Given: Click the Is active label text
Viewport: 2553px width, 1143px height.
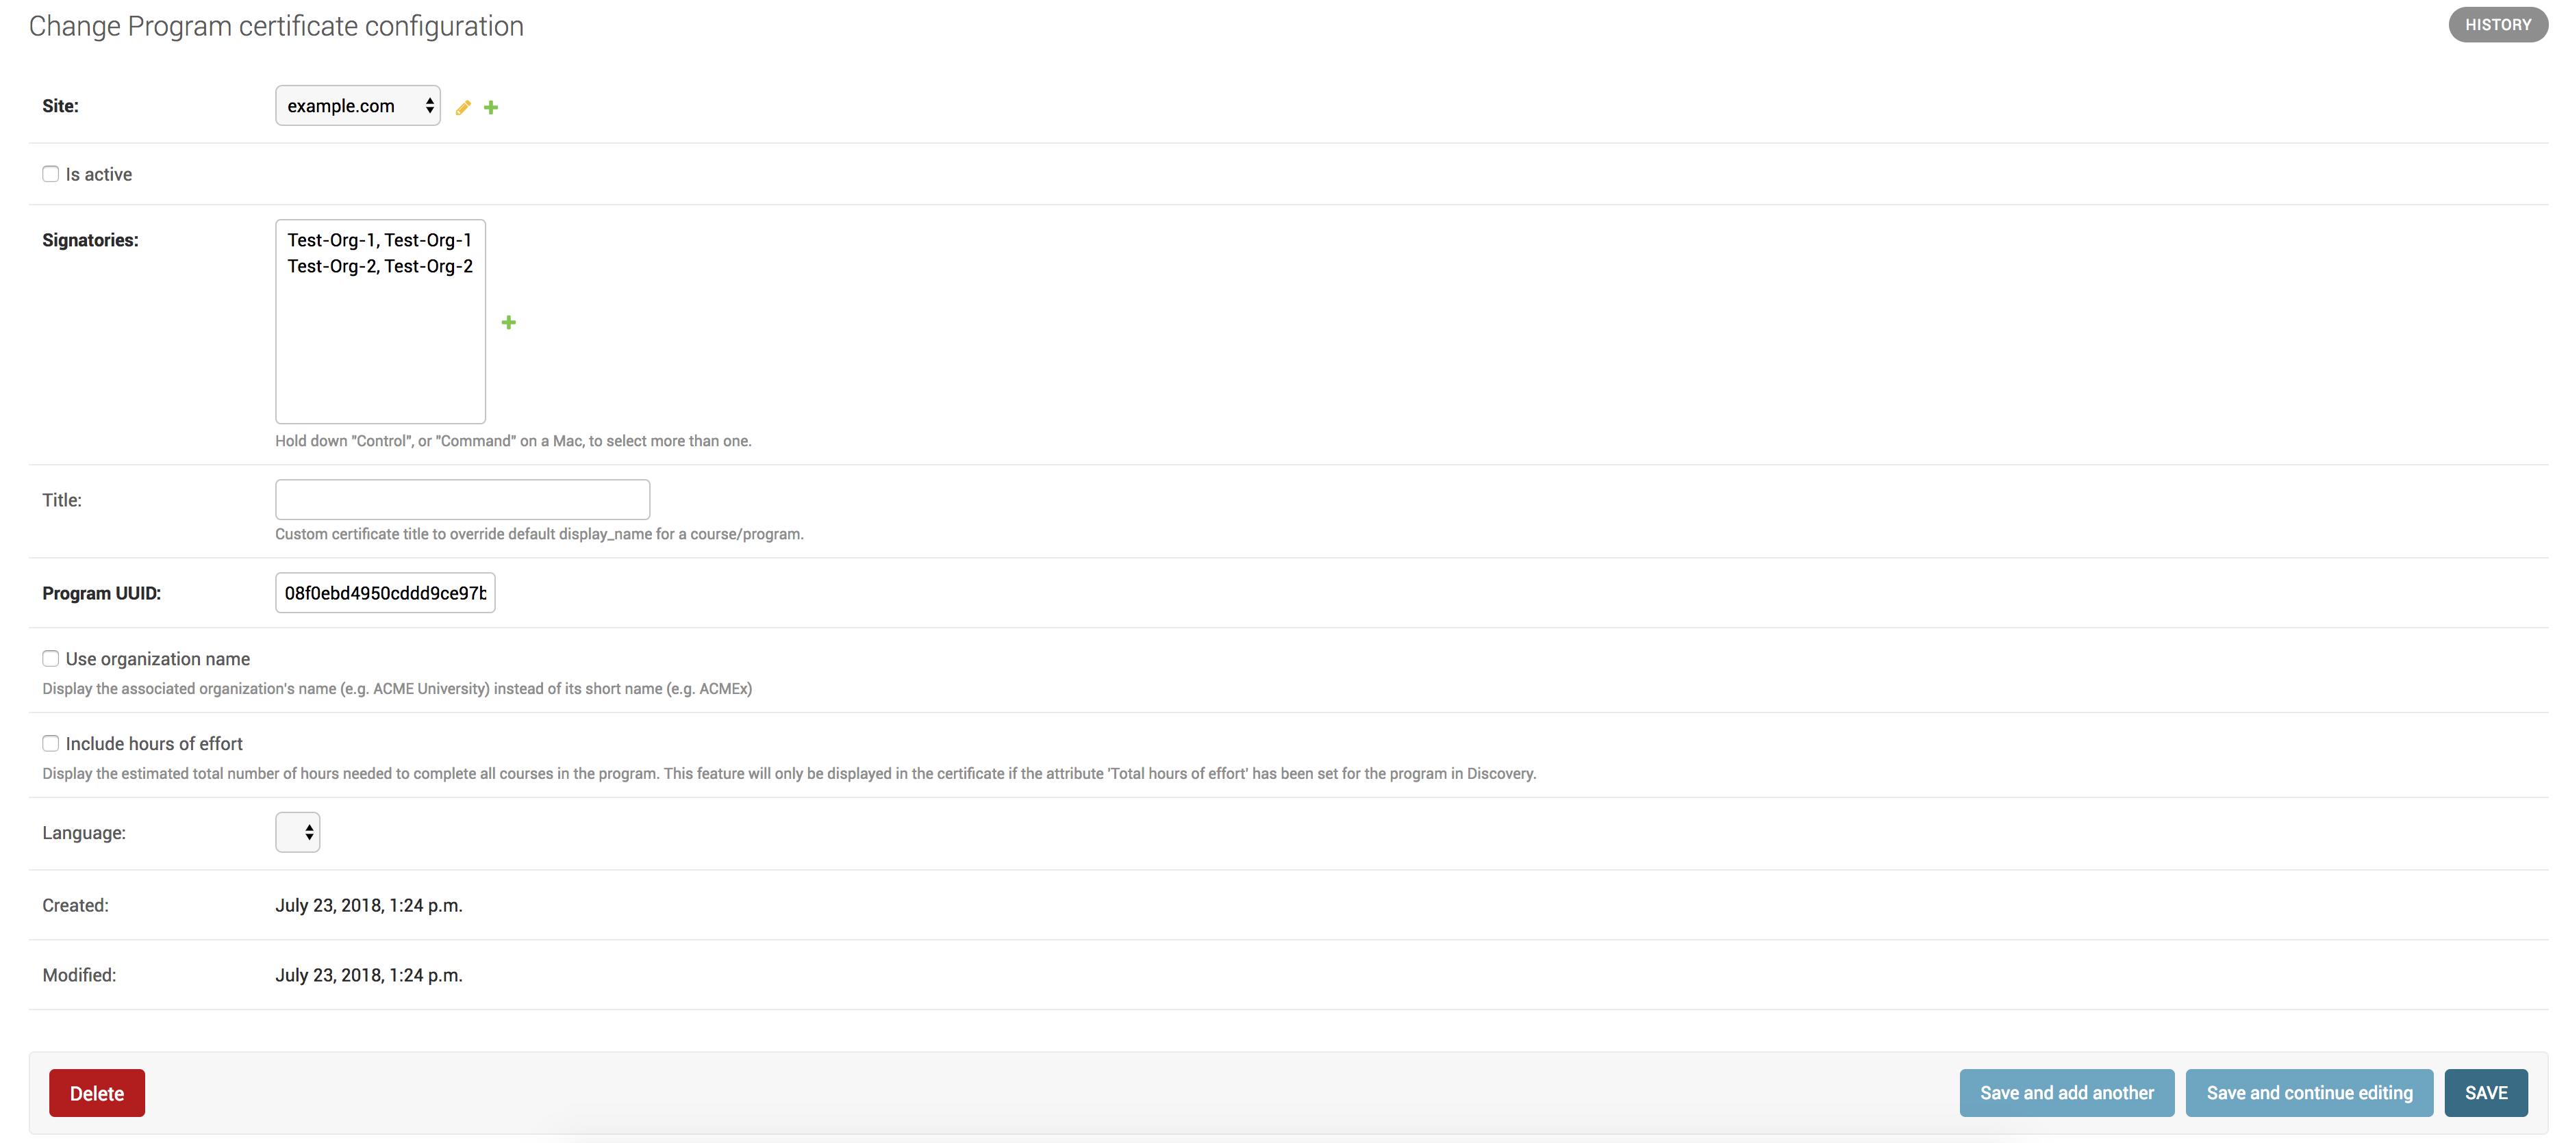Looking at the screenshot, I should (x=98, y=175).
